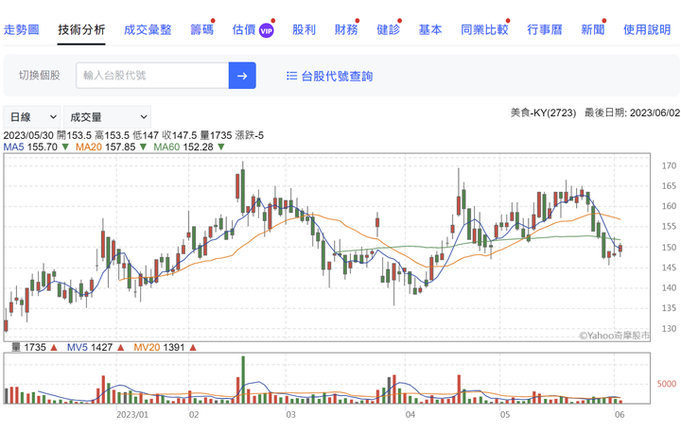Open the 行事曆 tab
The image size is (681, 432).
click(x=545, y=29)
